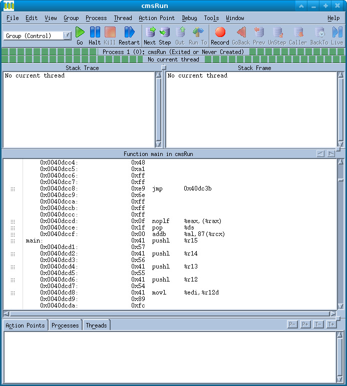Click the Caller replay icon

tap(298, 35)
